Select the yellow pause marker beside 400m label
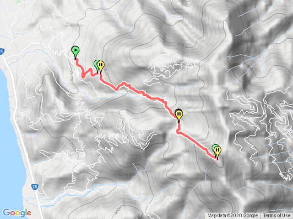 [x=101, y=67]
